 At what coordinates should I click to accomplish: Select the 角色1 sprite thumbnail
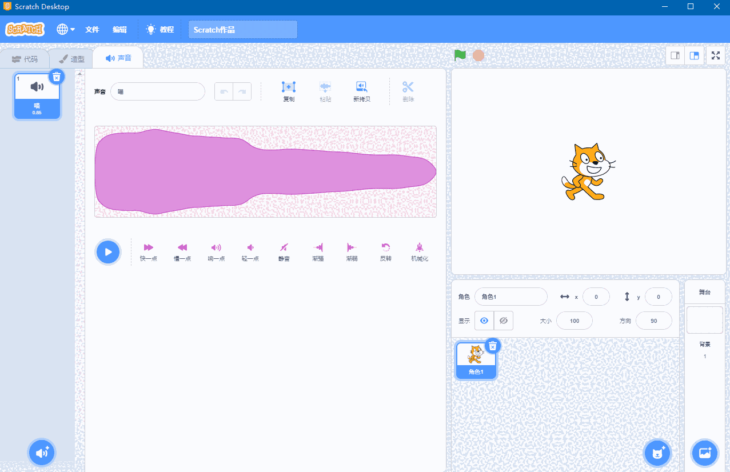[x=476, y=360]
